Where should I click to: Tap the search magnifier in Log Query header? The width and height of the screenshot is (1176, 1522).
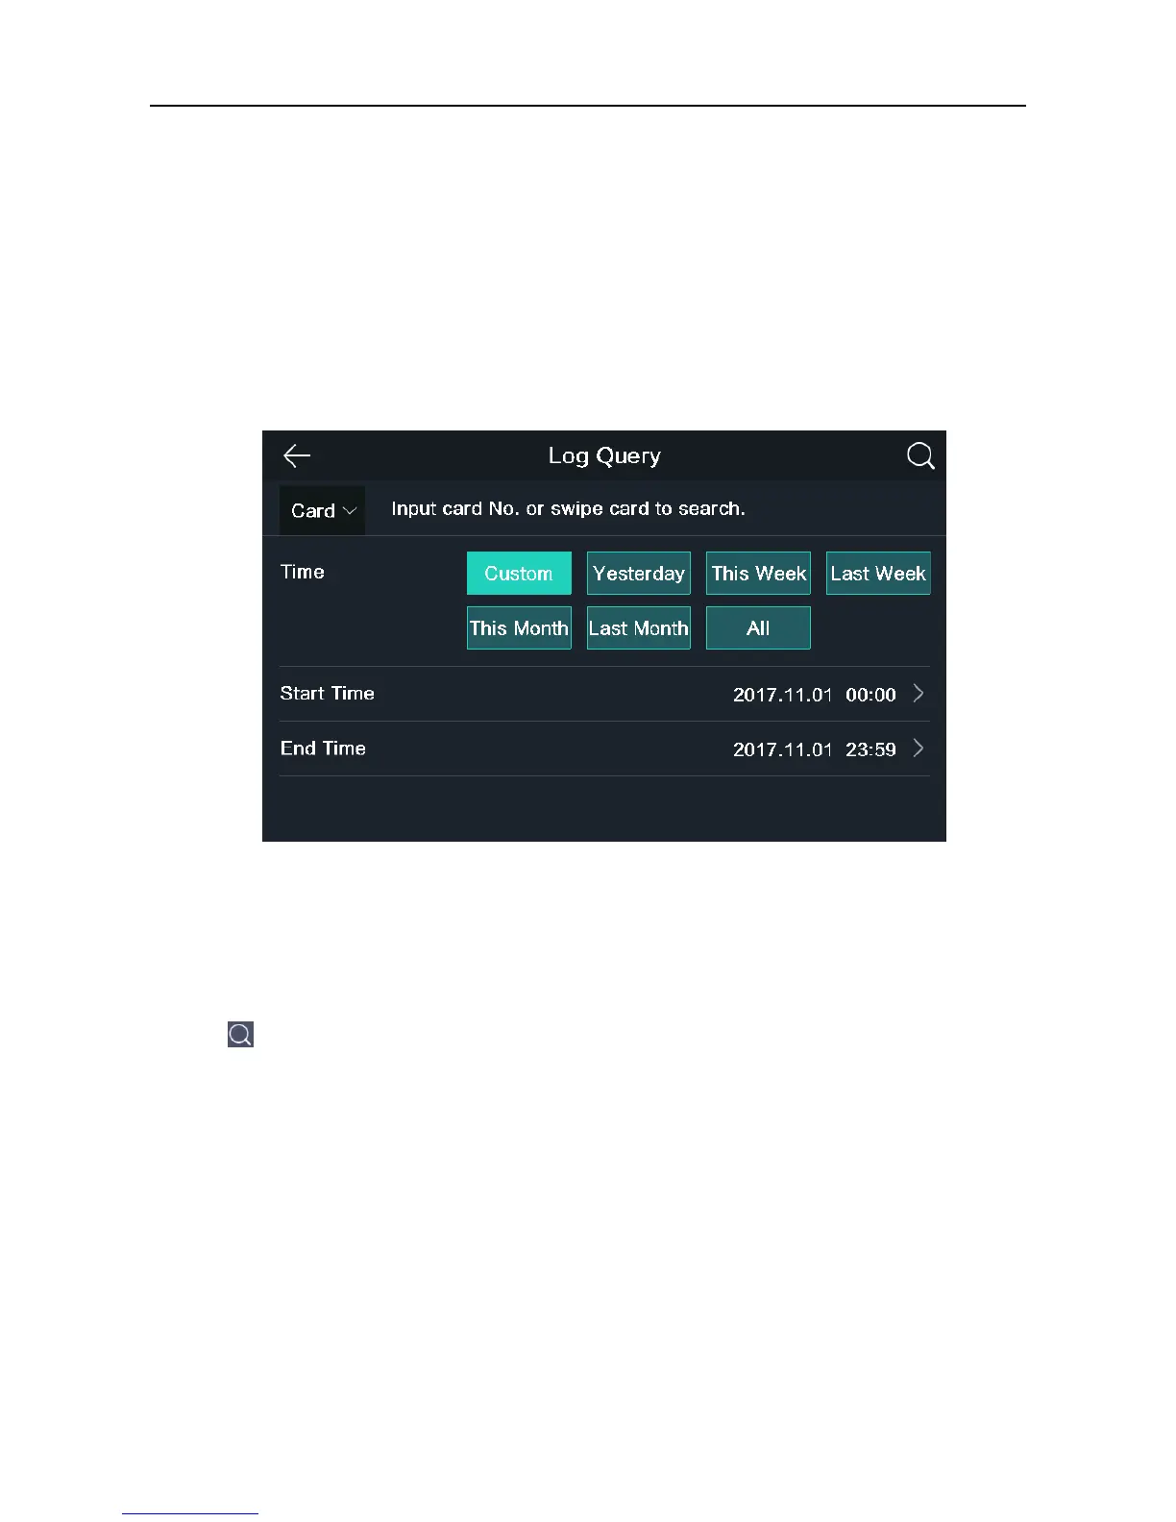pyautogui.click(x=920, y=455)
